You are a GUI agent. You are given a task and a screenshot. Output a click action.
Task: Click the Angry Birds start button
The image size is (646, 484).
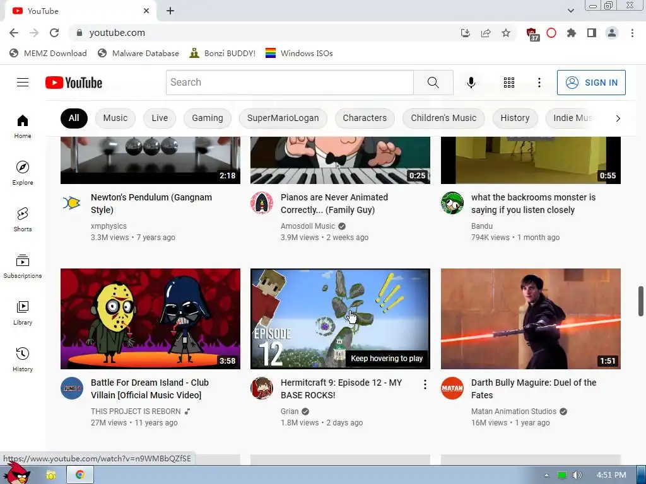pos(18,473)
